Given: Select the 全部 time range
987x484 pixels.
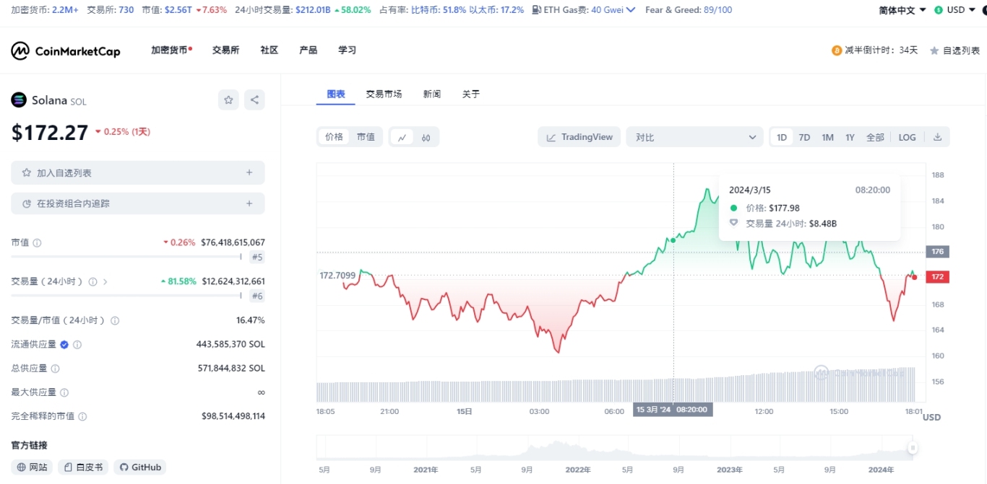Looking at the screenshot, I should [875, 137].
